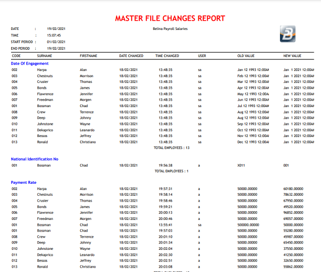Click the Date Of Engagement section heading
The image size is (321, 272).
[x=29, y=64]
